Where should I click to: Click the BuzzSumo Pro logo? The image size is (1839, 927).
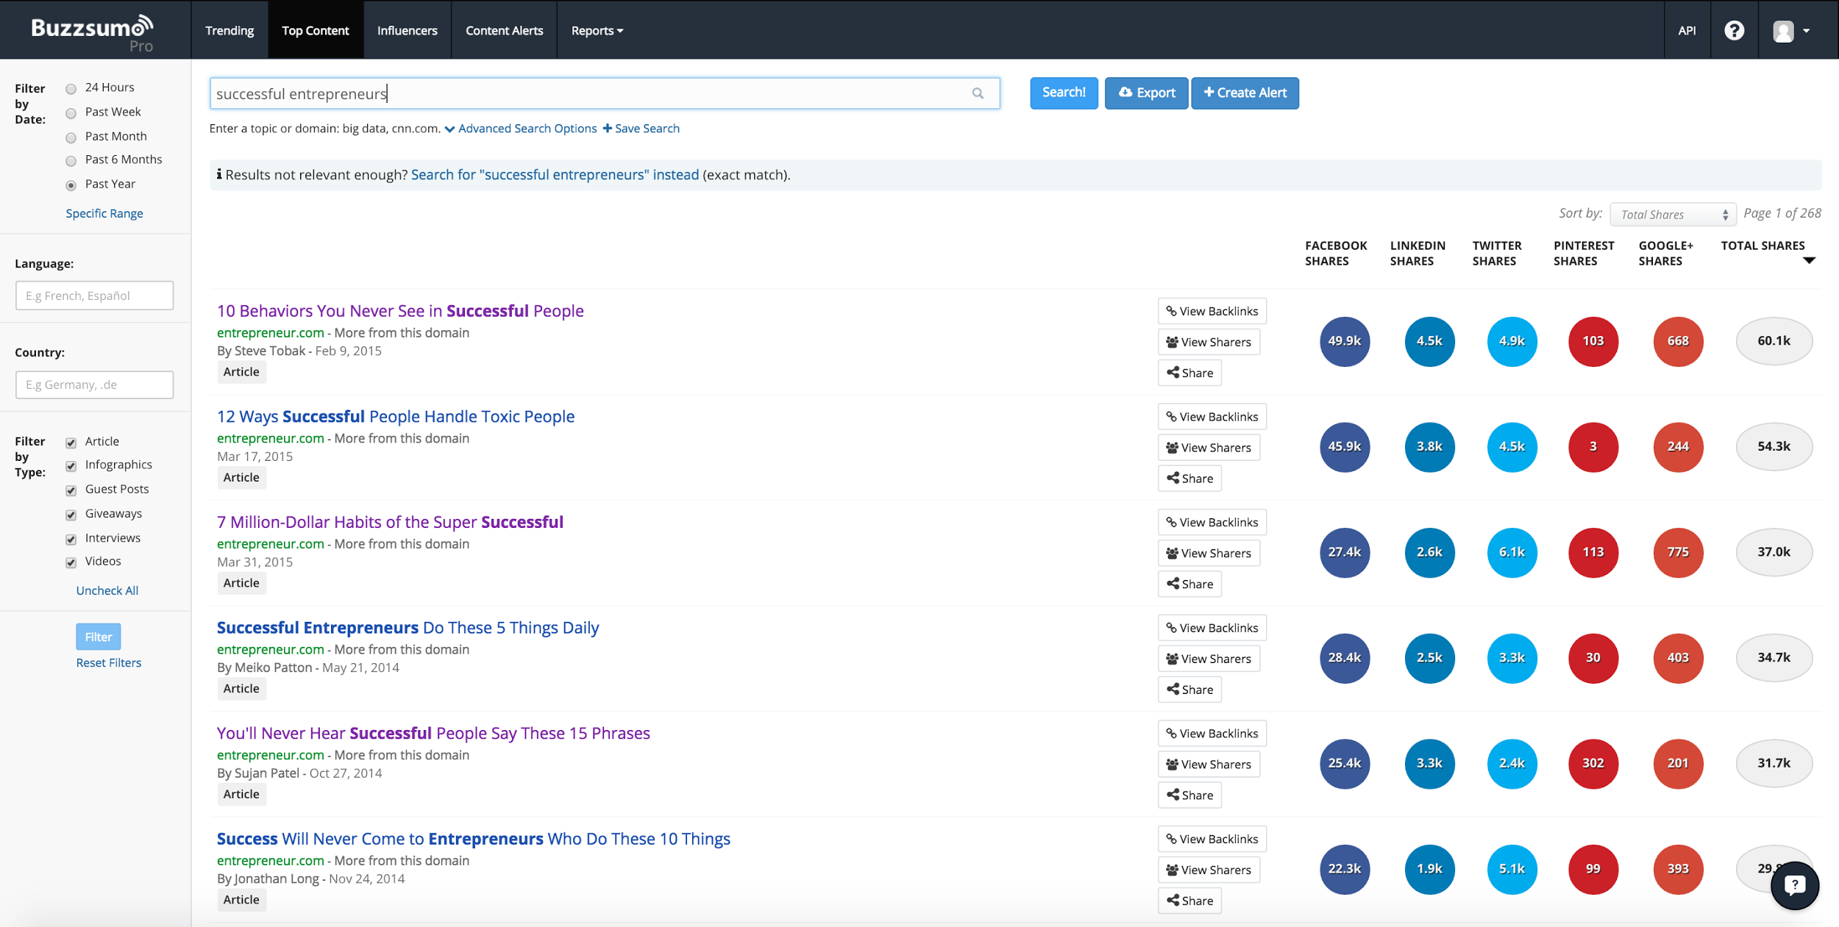point(92,33)
